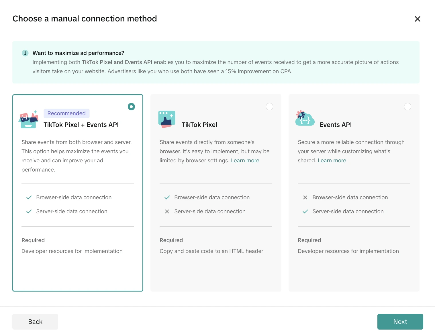This screenshot has width=435, height=335.
Task: Click 'Server-side data connection' text in Events API card
Action: 348,212
